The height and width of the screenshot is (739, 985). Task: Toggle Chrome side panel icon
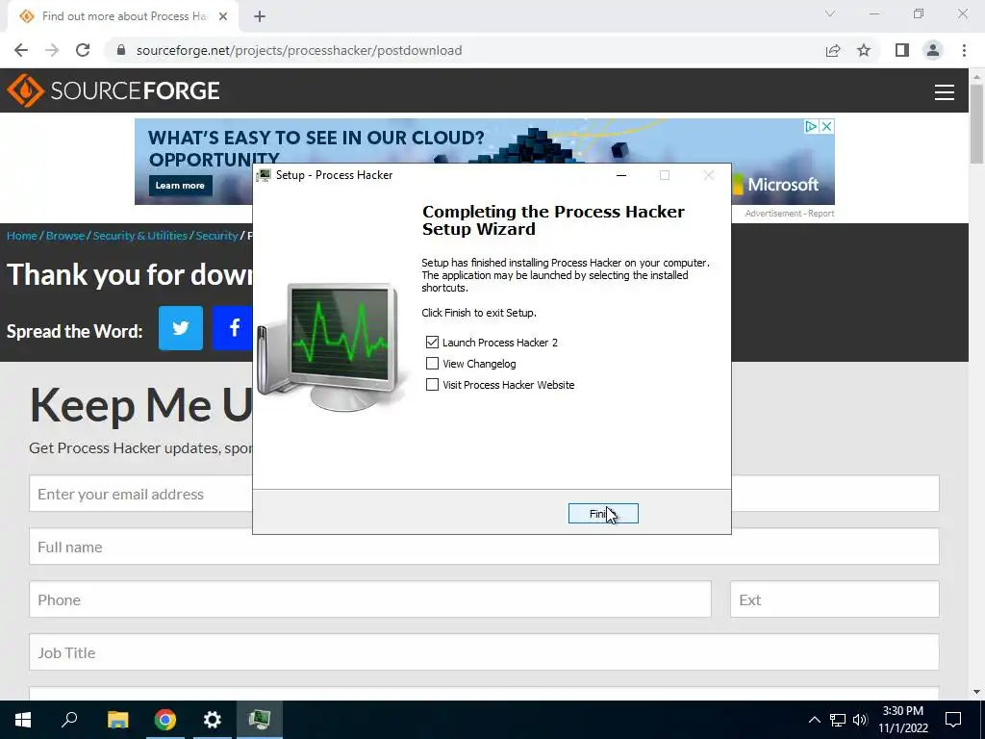click(x=902, y=50)
